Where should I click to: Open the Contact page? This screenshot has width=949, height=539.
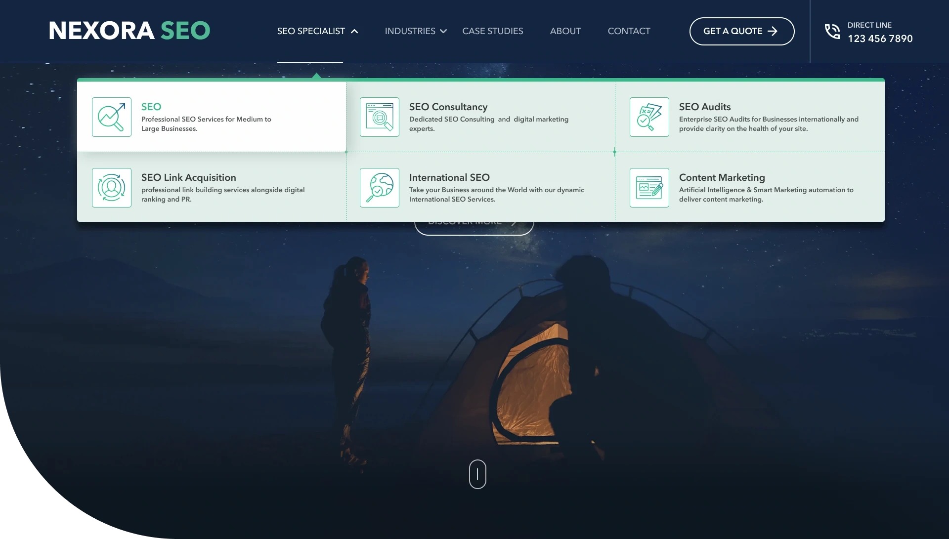629,31
